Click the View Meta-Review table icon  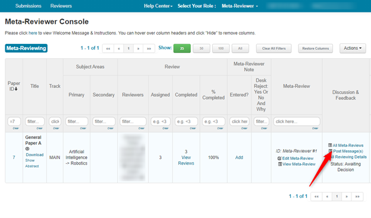(x=280, y=164)
